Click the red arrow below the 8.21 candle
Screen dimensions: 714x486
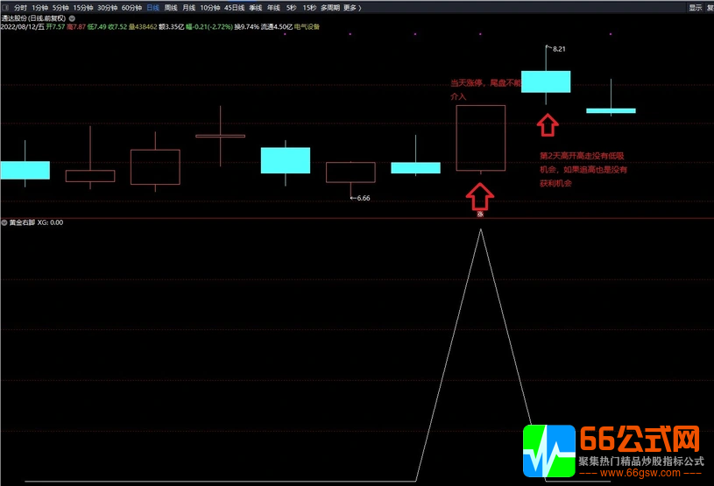click(x=547, y=125)
